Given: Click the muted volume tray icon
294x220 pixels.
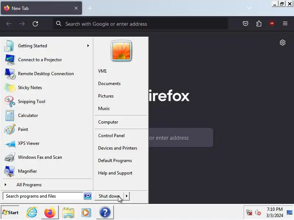Looking at the screenshot, I should coord(258,213).
